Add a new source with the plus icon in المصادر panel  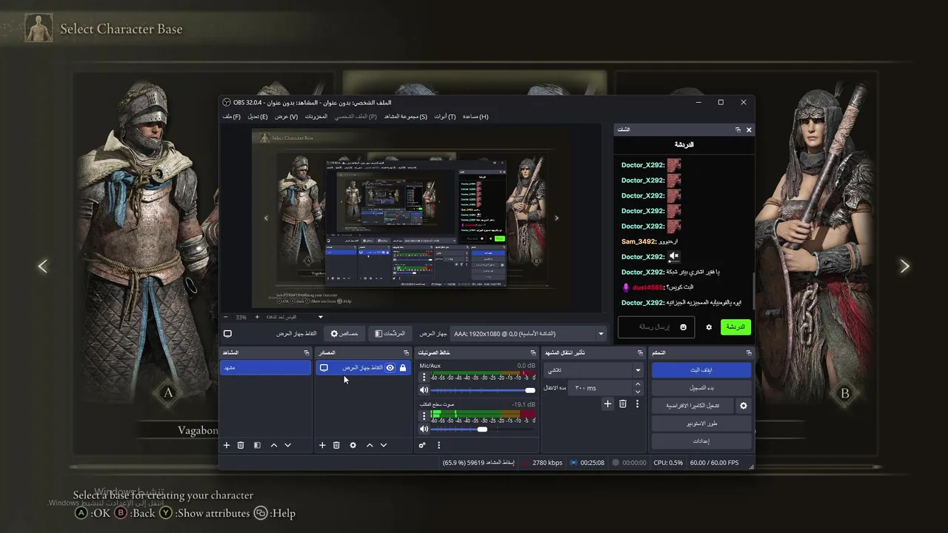(322, 445)
